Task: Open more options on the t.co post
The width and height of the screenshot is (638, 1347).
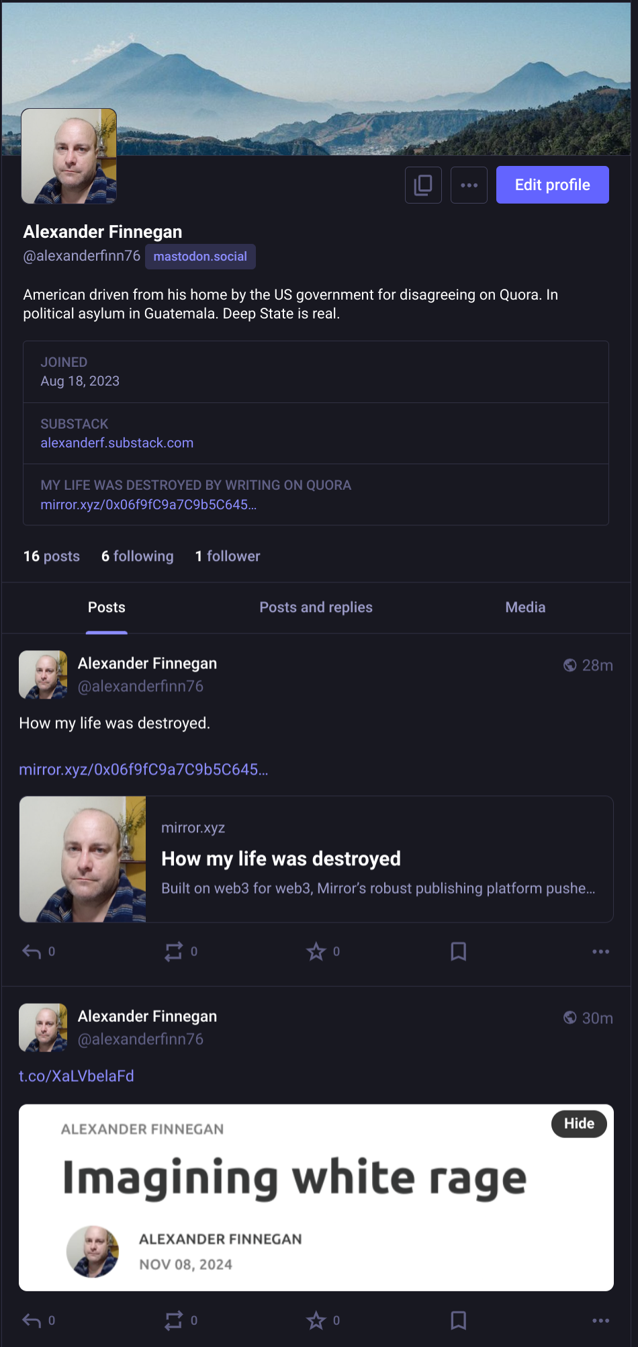Action: pos(601,1320)
